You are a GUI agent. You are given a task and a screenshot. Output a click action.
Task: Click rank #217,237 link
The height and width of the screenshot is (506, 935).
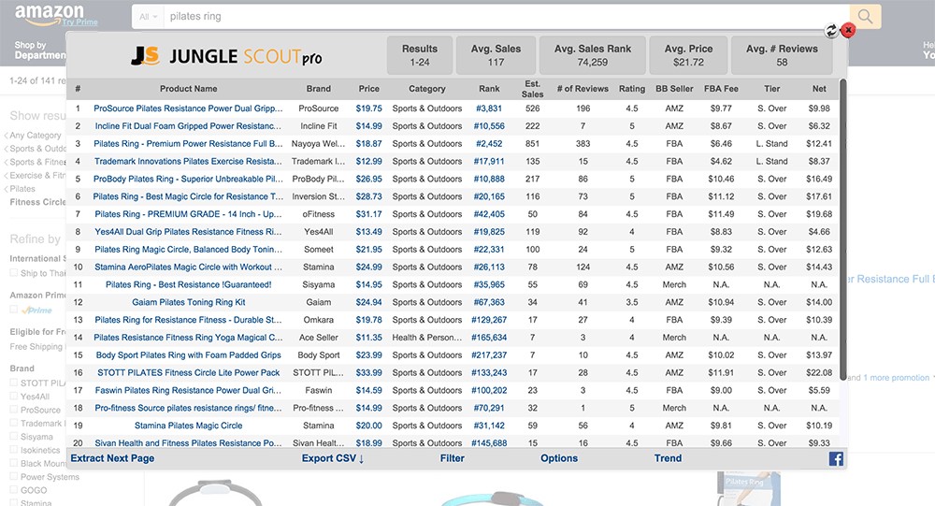489,355
